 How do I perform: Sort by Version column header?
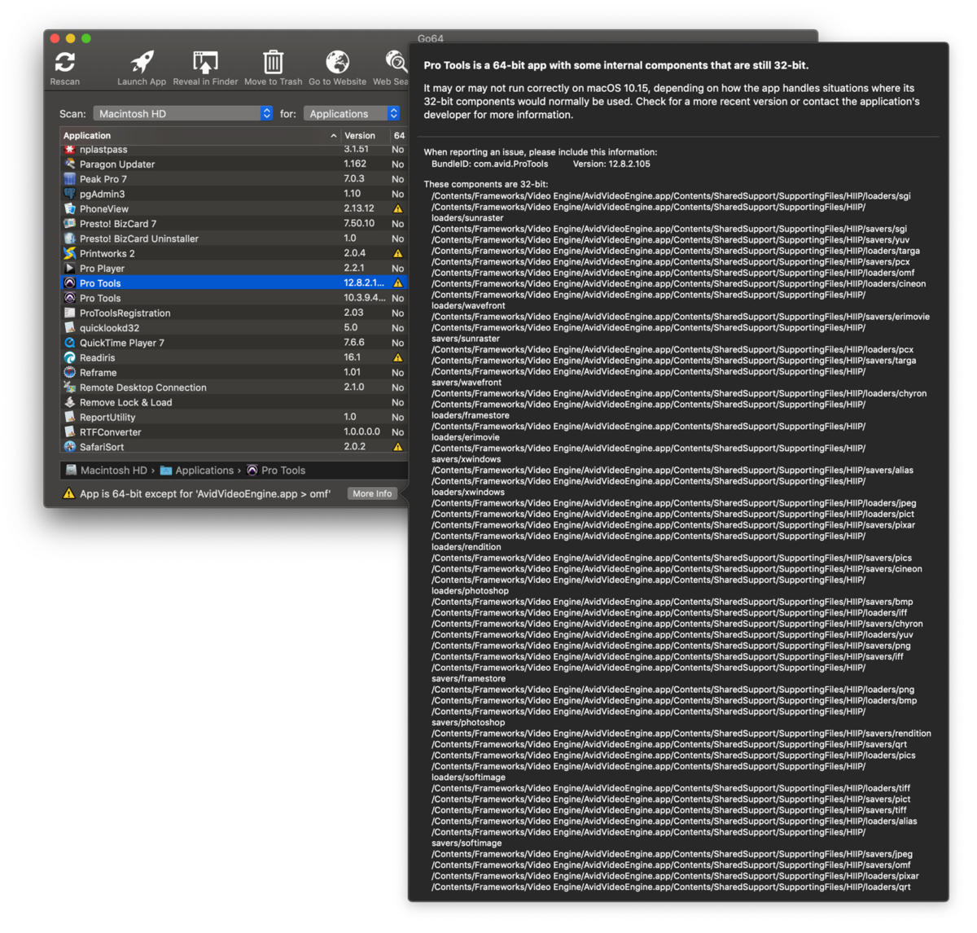click(x=364, y=136)
